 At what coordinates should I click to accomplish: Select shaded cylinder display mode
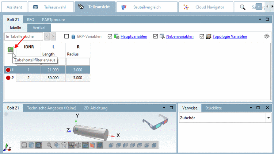click(31, 145)
